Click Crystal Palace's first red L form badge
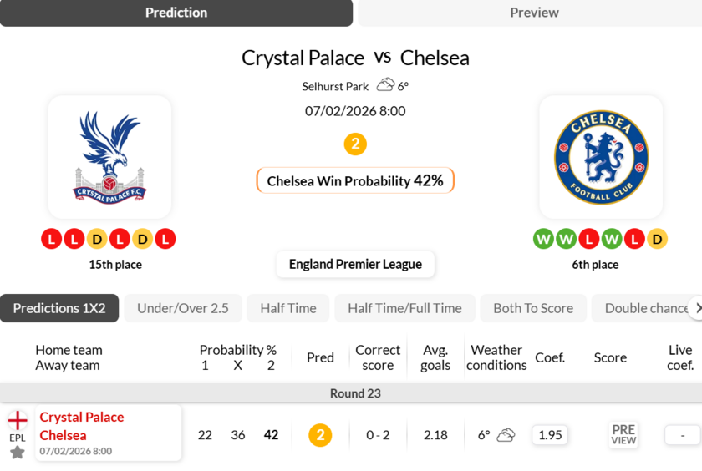The width and height of the screenshot is (702, 471). (x=52, y=239)
